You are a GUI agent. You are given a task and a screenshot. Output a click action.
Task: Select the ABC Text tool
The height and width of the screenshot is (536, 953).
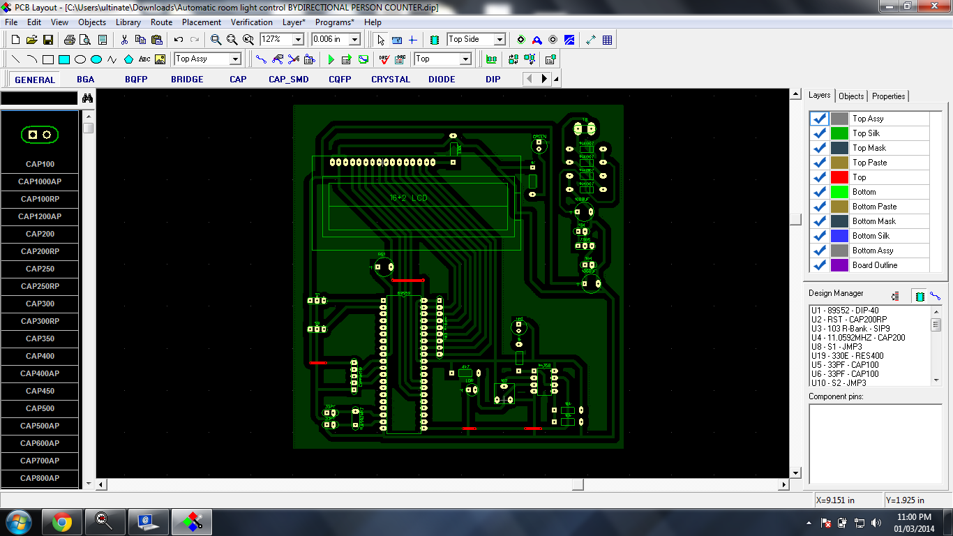point(144,59)
